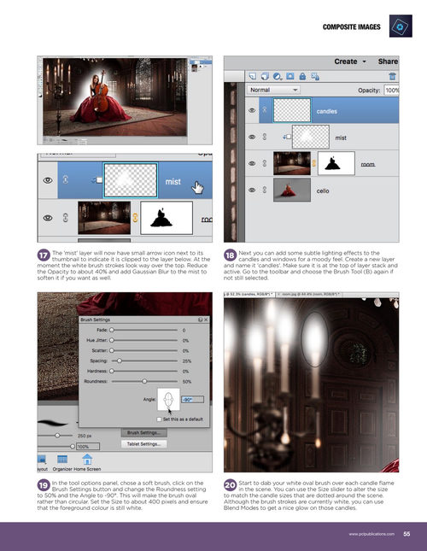Viewport: 427px width, 551px height.
Task: Click the lock transparent pixels icon
Action: point(315,76)
